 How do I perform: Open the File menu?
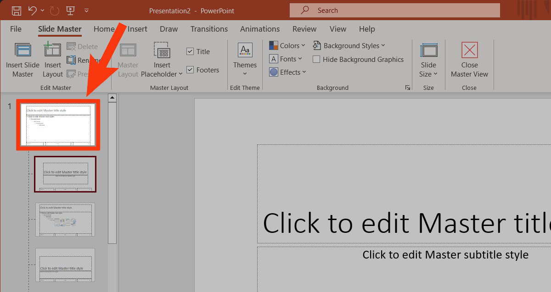click(x=16, y=29)
